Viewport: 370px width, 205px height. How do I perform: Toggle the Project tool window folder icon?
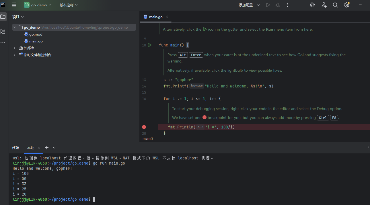click(x=3, y=17)
